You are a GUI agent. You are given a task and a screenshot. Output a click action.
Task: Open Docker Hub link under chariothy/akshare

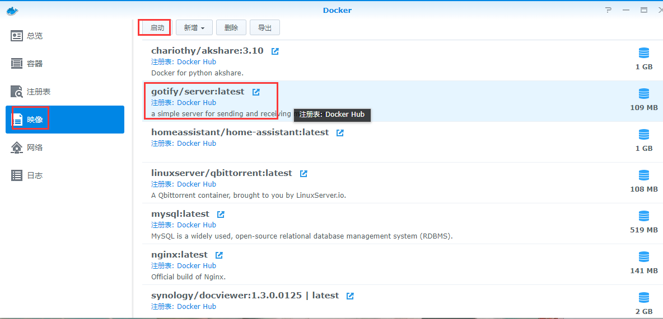point(196,61)
